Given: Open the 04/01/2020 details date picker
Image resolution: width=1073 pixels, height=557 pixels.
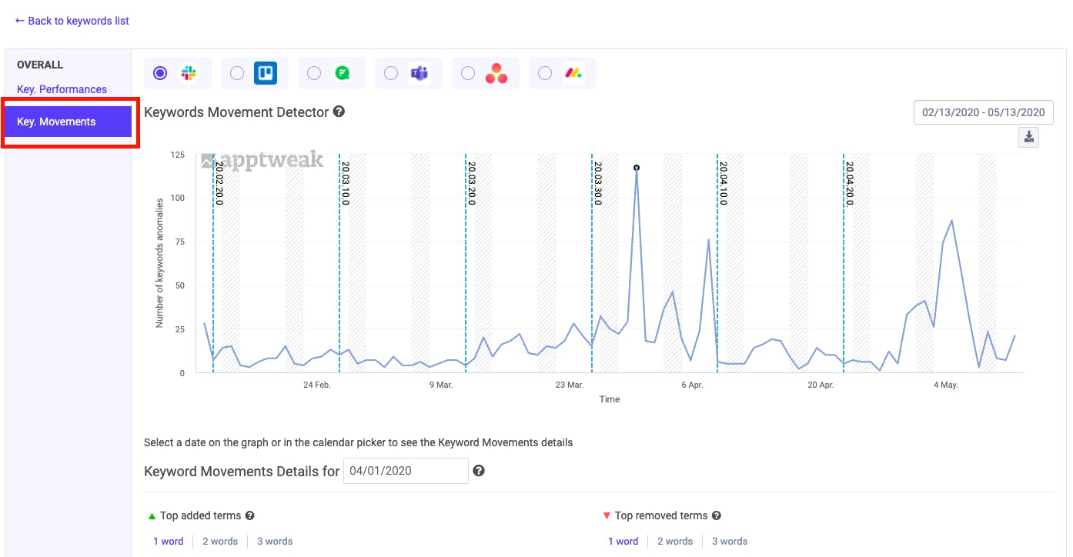Looking at the screenshot, I should [x=406, y=471].
